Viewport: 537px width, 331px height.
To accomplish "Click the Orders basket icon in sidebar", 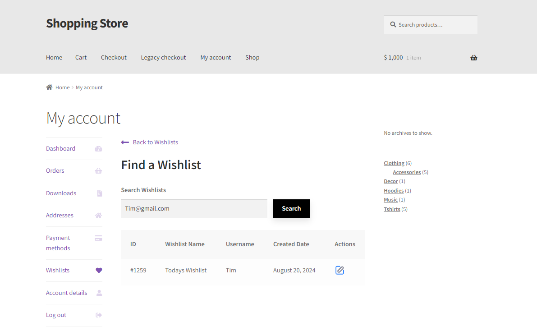I will [98, 170].
